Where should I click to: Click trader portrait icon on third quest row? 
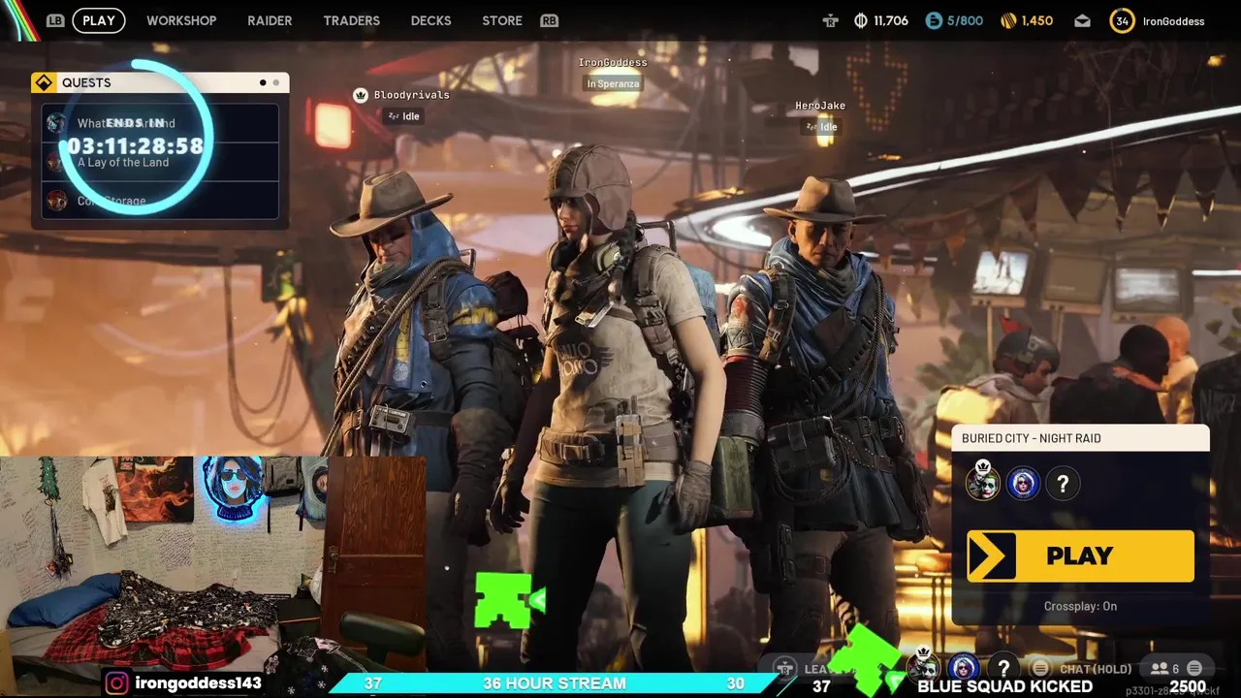point(57,201)
